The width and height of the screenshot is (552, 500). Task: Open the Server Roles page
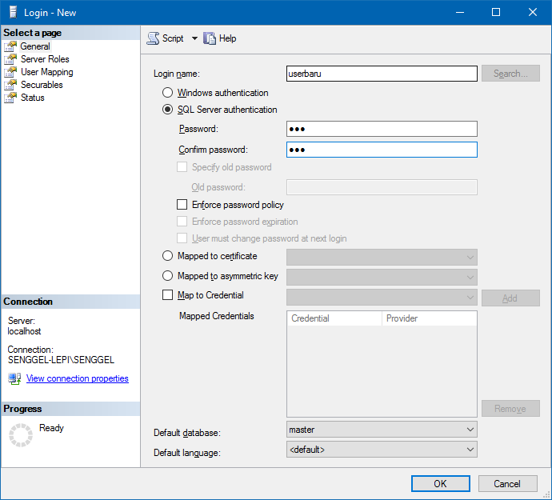(45, 59)
